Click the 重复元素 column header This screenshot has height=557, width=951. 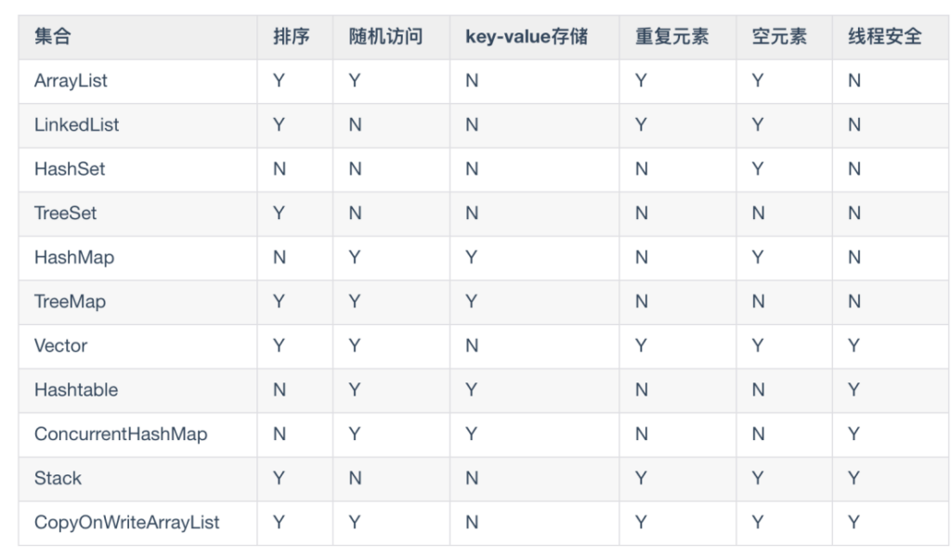[x=672, y=36]
